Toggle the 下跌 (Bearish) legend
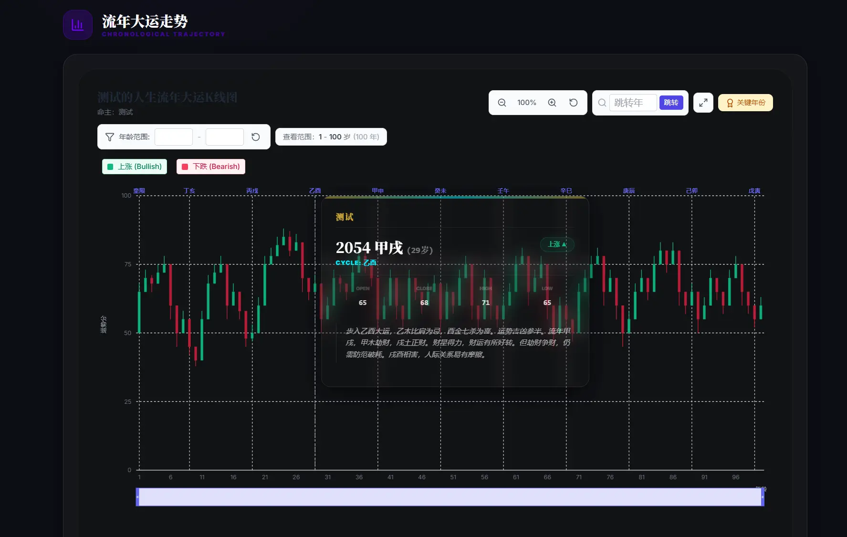 click(211, 167)
